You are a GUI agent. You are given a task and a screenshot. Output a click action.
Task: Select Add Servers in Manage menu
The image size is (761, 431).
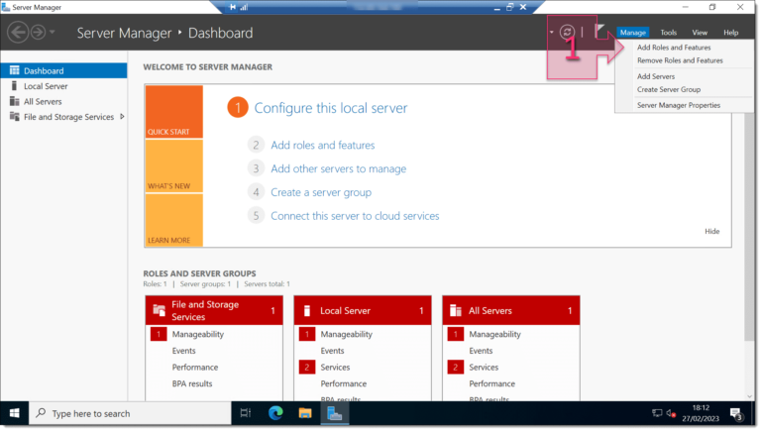click(656, 76)
